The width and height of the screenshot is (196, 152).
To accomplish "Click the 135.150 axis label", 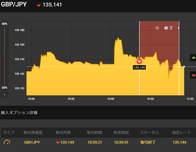I will (x=20, y=45).
